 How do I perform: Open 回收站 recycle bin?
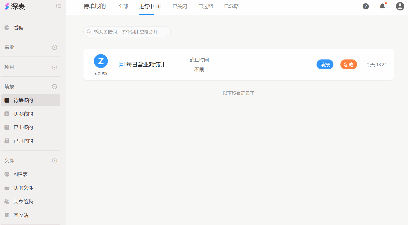click(21, 215)
